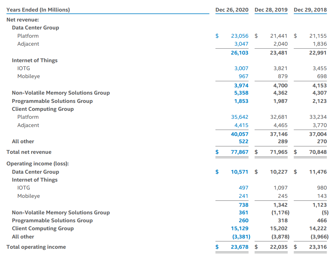Click the IOTG revenue value 3,455
Viewport: 336px width, 258px height.
pos(320,68)
